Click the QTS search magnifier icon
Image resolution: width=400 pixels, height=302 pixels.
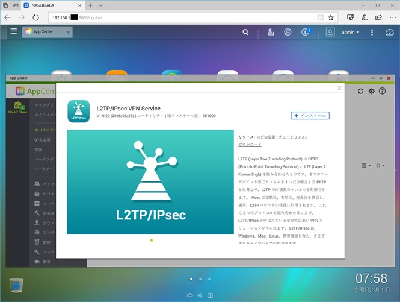click(245, 32)
